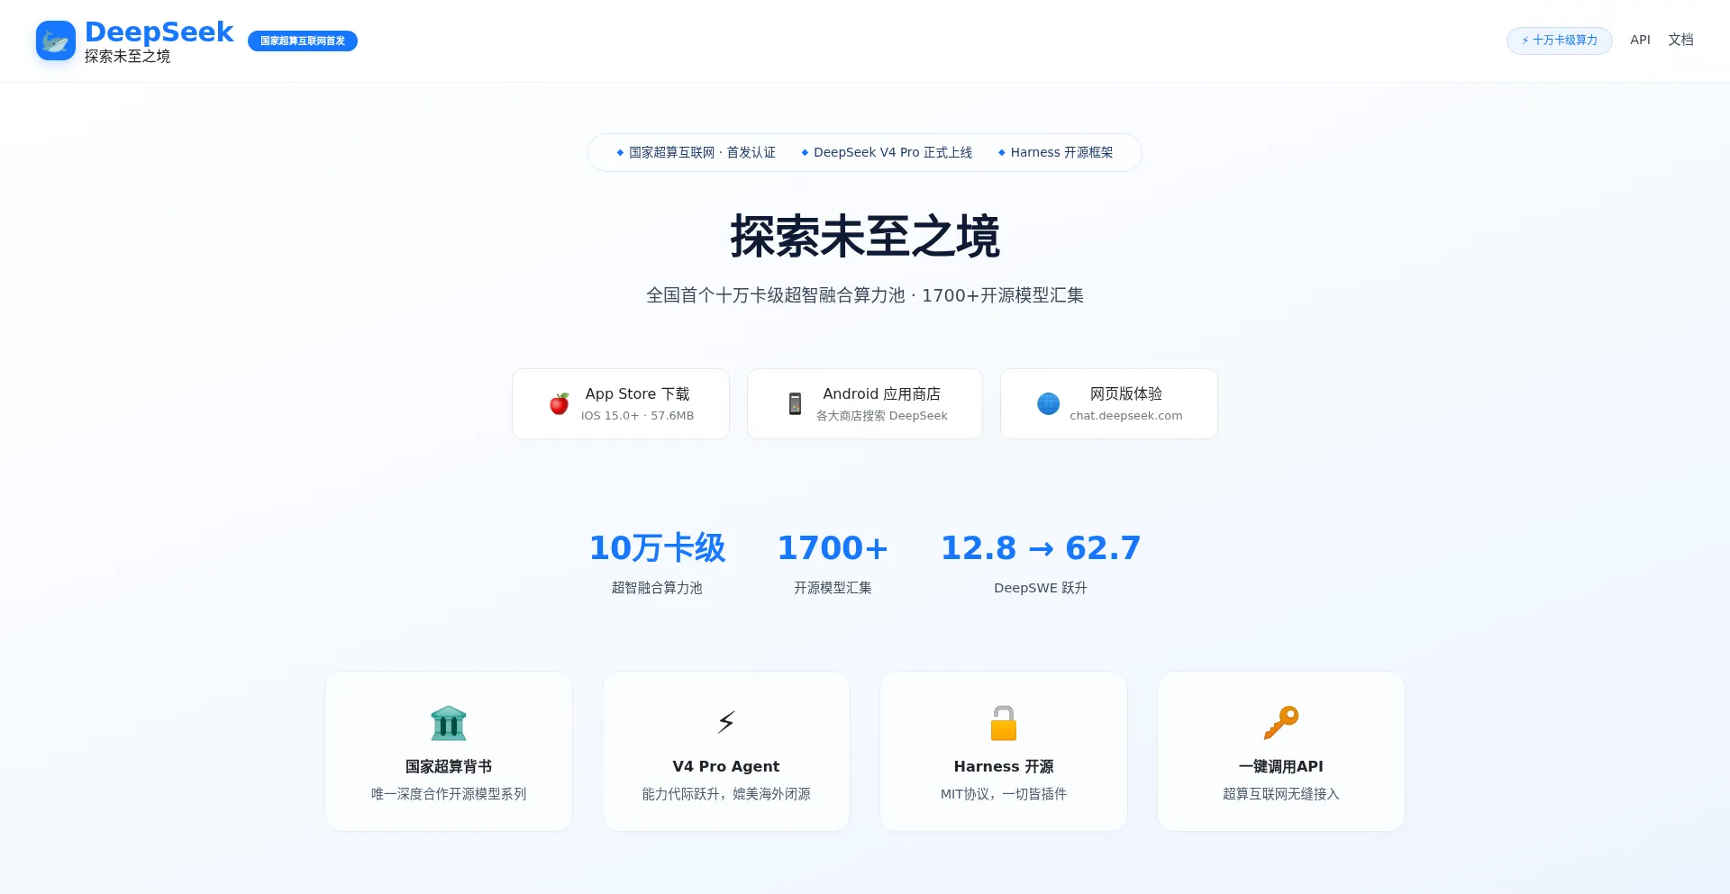The image size is (1730, 894).
Task: Click 唯一深度合作开源模型系列 description
Action: click(x=449, y=794)
